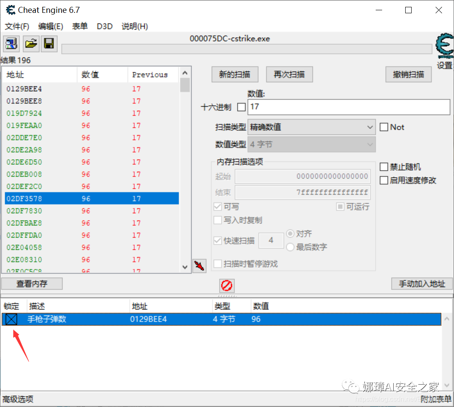Click the results list scroll-up arrow

pos(185,72)
